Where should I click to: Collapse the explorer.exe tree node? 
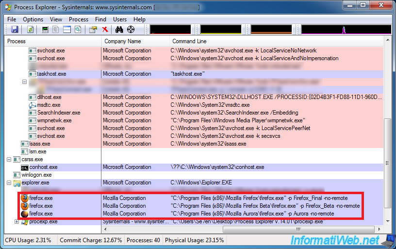pyautogui.click(x=9, y=183)
